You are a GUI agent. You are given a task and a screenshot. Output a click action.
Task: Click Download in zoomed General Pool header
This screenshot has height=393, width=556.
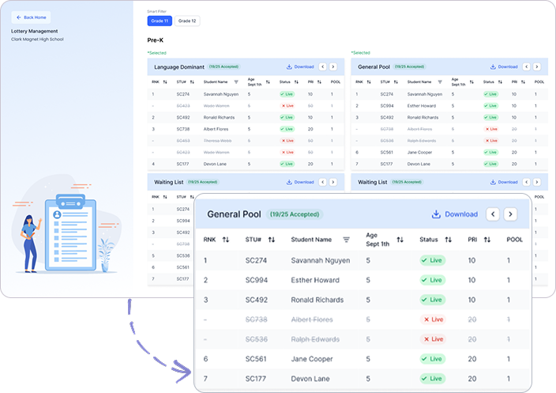point(455,214)
